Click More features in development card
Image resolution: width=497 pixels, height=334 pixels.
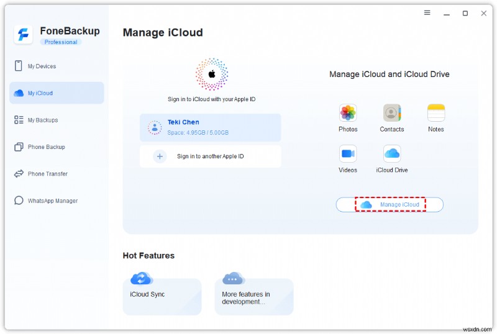point(254,296)
